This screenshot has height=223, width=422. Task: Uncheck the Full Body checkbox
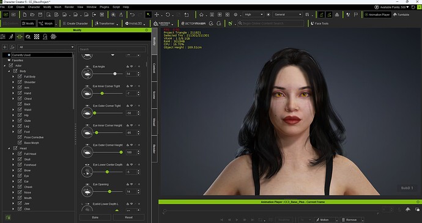click(x=20, y=76)
